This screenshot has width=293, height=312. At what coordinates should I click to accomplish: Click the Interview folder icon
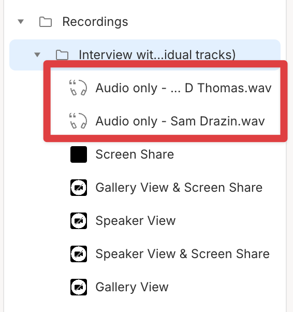click(x=62, y=55)
